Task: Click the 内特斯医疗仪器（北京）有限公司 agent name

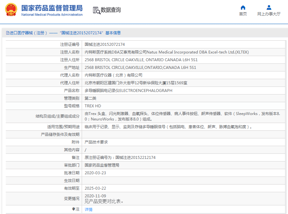Action: click(x=113, y=75)
